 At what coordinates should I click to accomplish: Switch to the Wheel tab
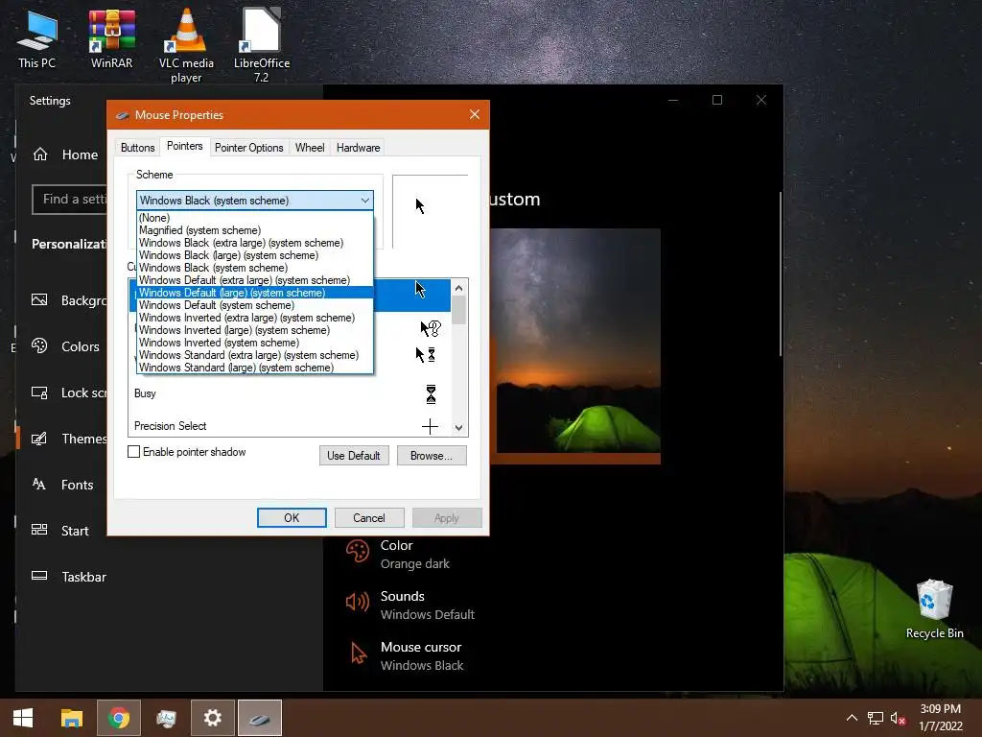tap(310, 147)
